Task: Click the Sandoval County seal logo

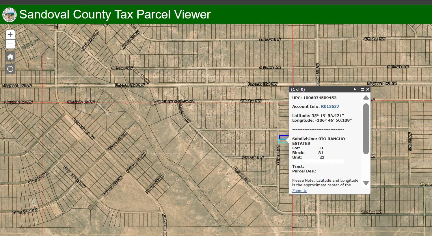Action: pyautogui.click(x=10, y=14)
